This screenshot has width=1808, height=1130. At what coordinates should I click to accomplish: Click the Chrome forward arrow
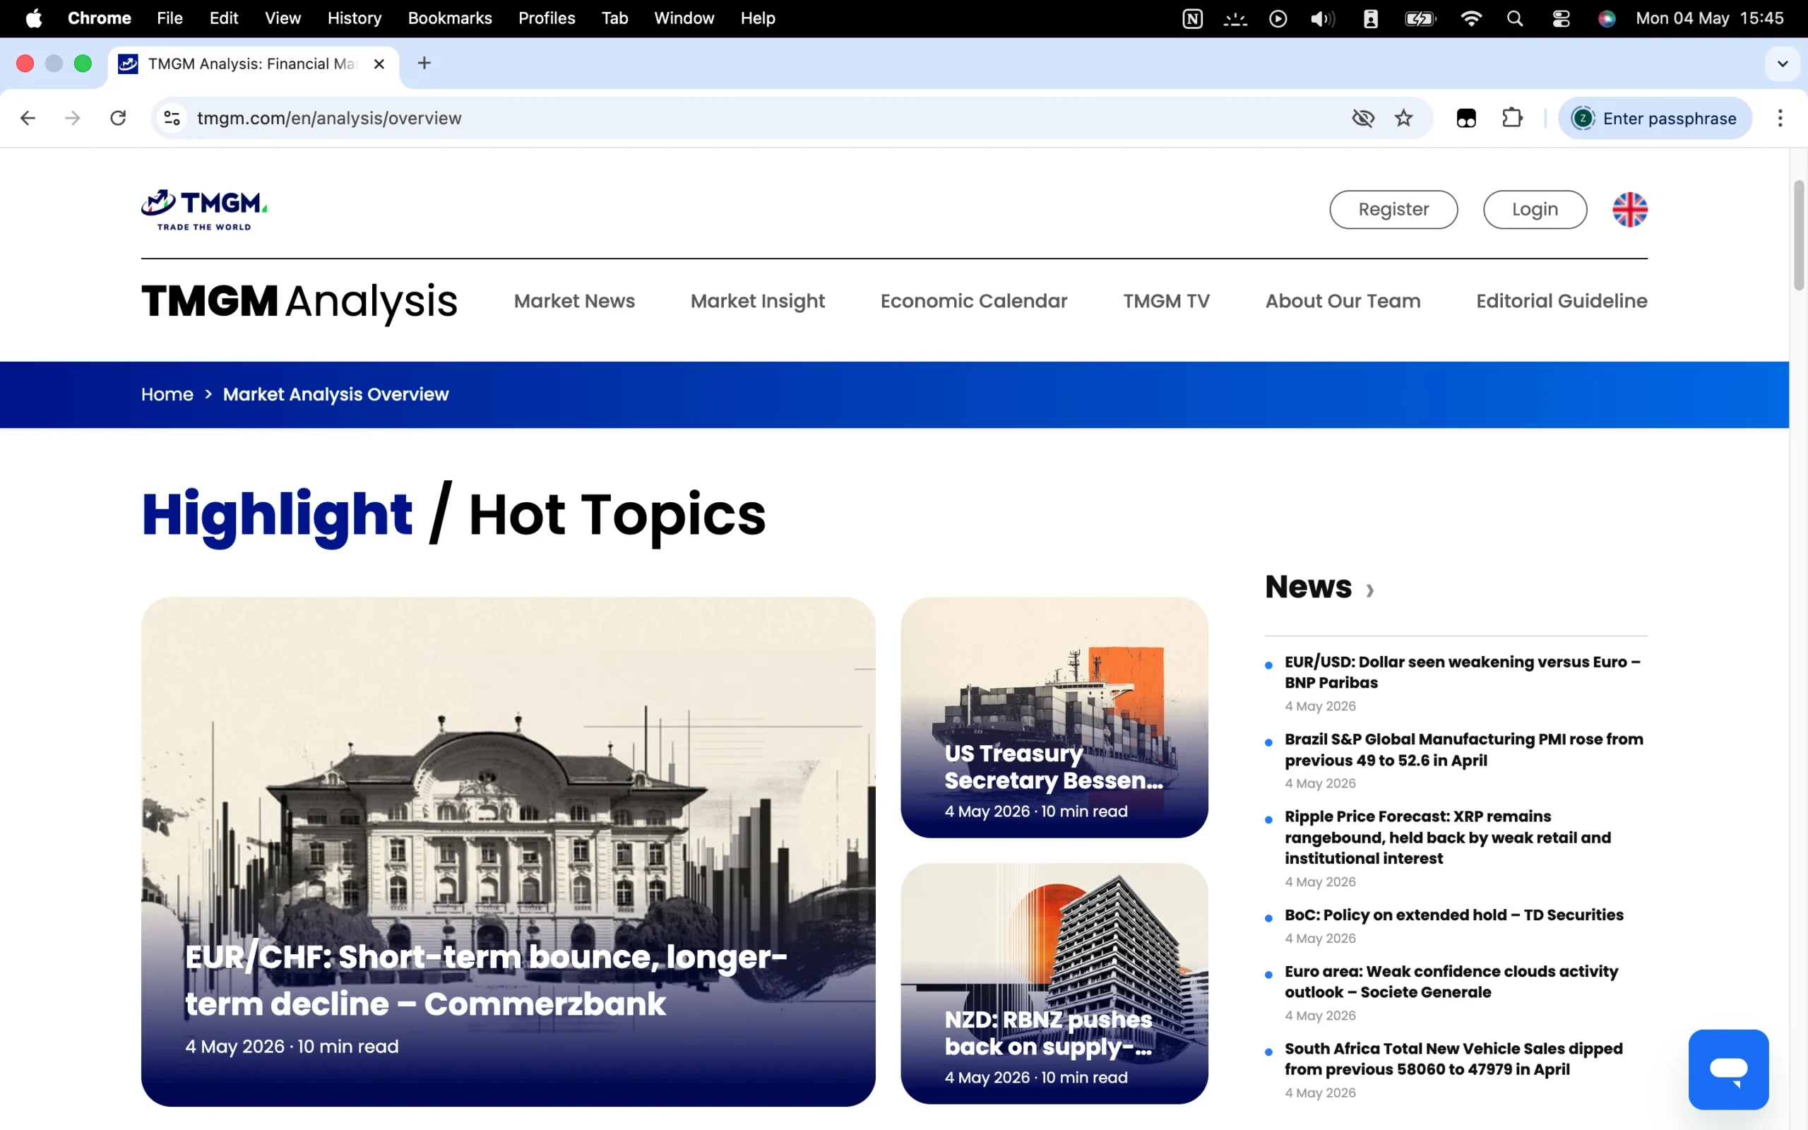click(73, 118)
